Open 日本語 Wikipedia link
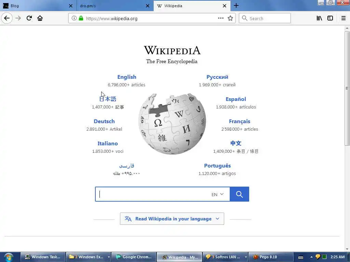The image size is (350, 262). coord(108,99)
